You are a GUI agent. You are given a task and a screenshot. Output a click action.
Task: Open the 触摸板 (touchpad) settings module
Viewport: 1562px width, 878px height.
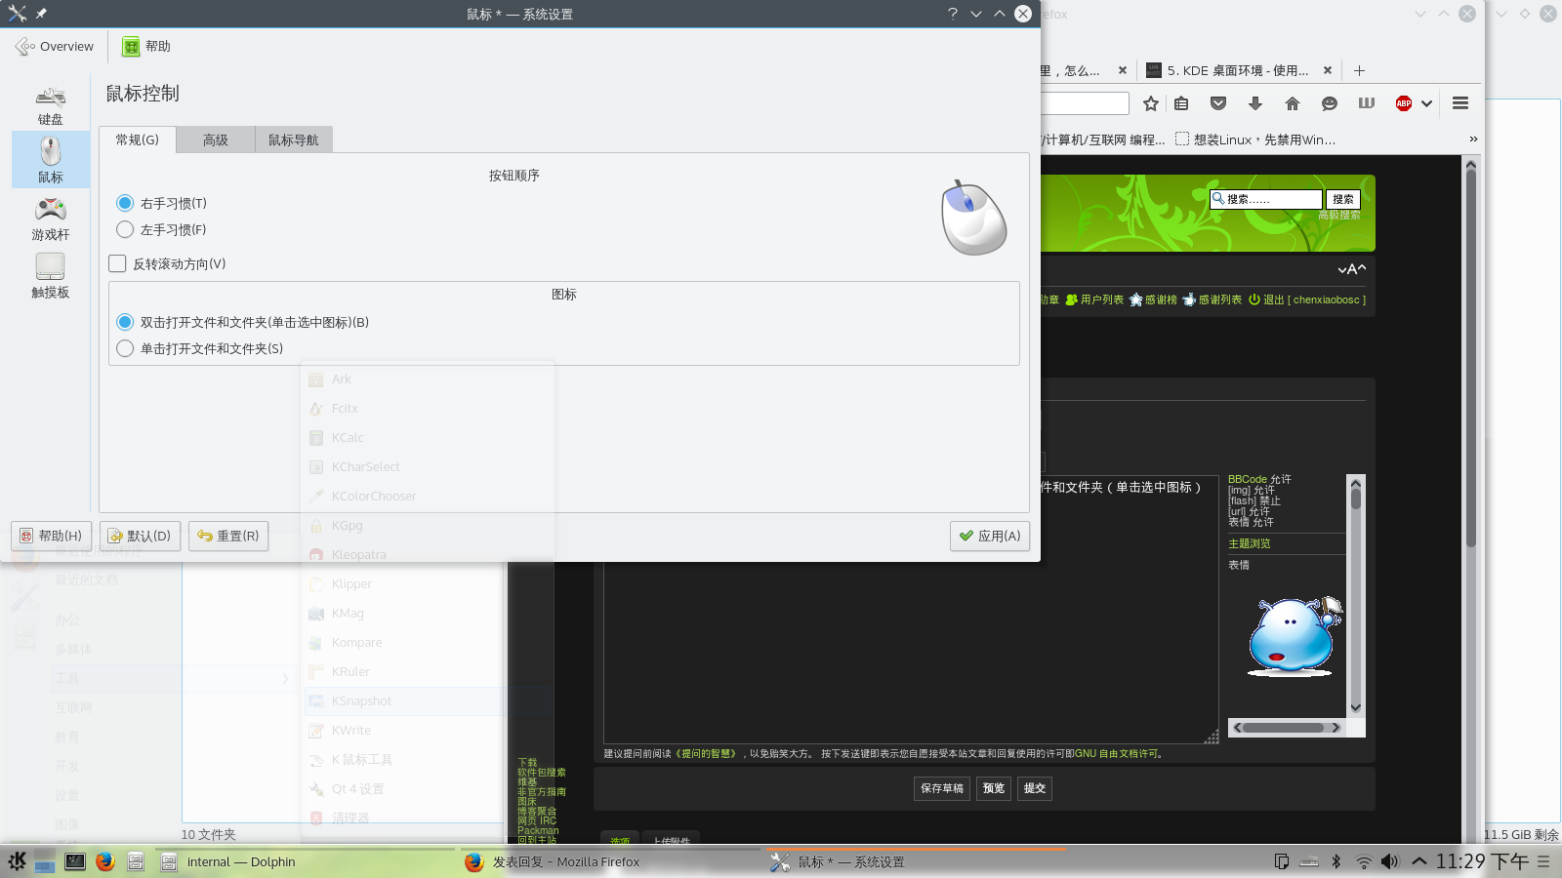coord(51,276)
